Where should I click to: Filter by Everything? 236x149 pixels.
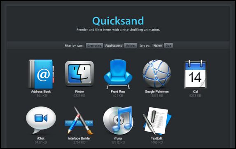point(94,45)
